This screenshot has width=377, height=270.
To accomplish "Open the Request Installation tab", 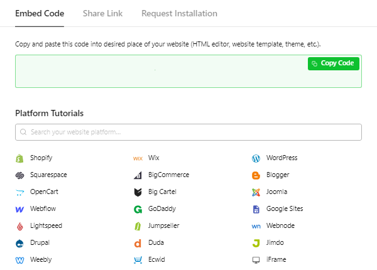I will pos(179,13).
